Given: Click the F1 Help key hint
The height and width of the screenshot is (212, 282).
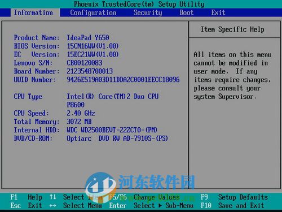Looking at the screenshot, I should (x=26, y=197).
